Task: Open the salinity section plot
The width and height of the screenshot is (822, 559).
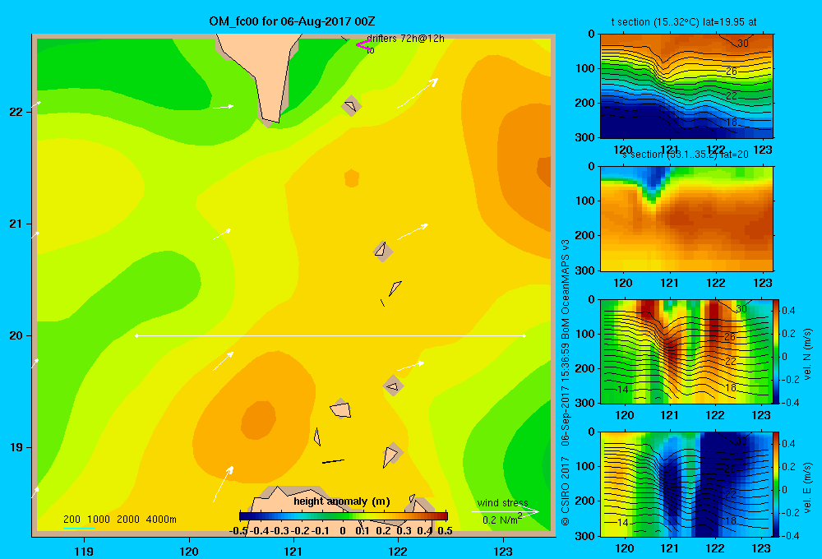Action: pyautogui.click(x=686, y=219)
